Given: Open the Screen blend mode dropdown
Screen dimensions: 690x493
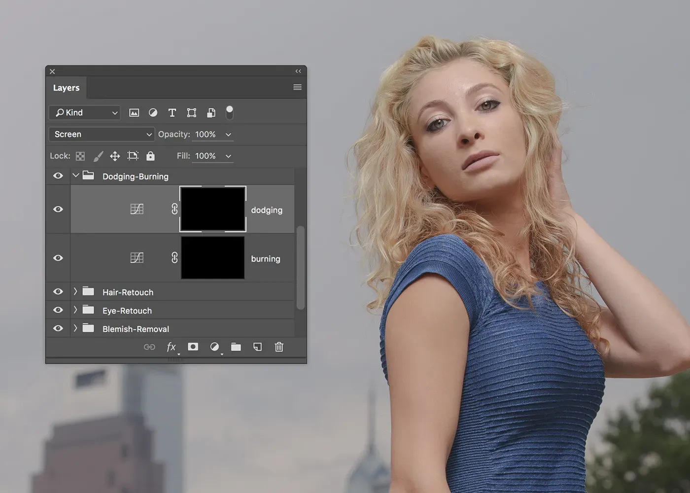Looking at the screenshot, I should [x=102, y=135].
